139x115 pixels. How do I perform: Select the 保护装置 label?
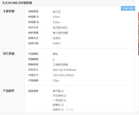click(x=33, y=33)
